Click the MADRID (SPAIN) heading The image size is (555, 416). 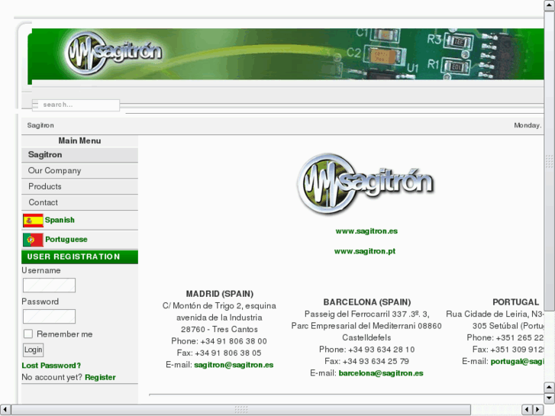[220, 294]
